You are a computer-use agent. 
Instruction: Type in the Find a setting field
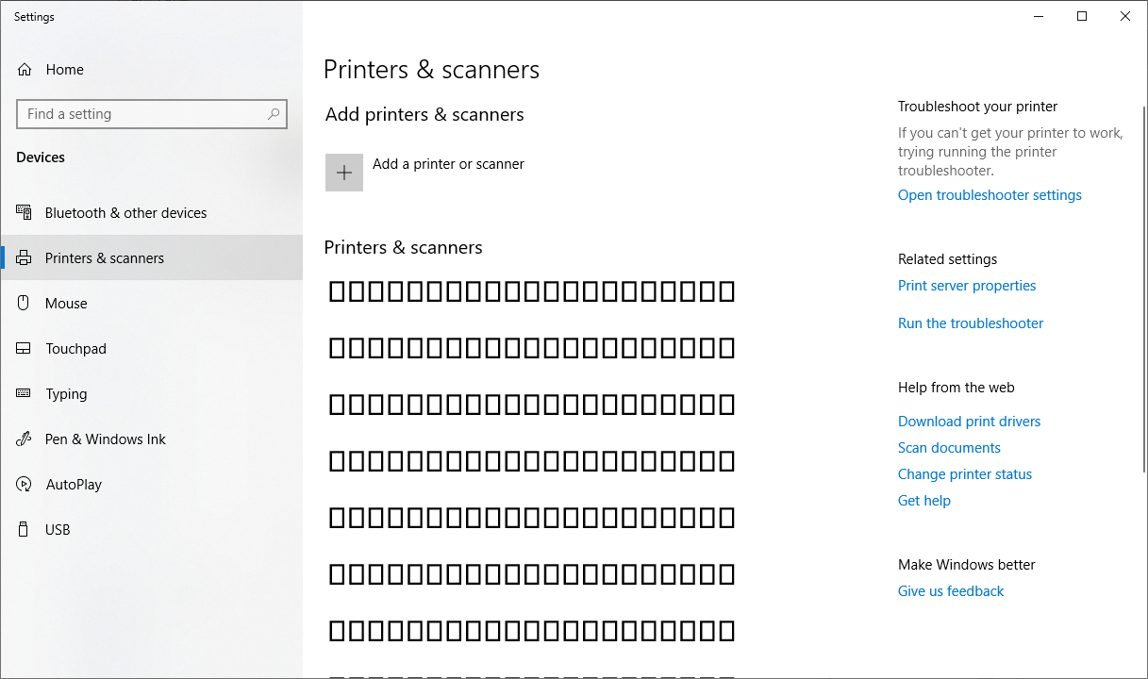pyautogui.click(x=141, y=114)
